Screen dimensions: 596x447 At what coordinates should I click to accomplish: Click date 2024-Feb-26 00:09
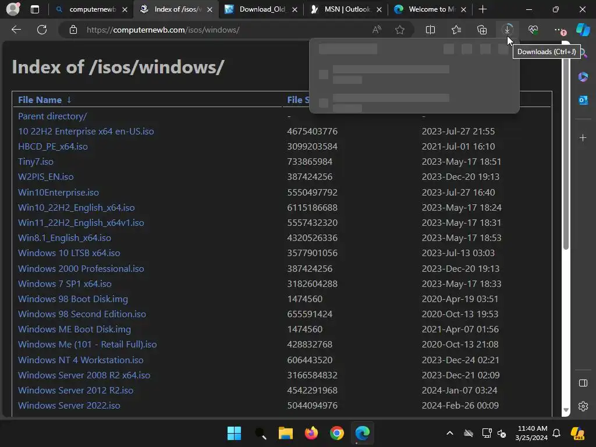[x=460, y=405]
